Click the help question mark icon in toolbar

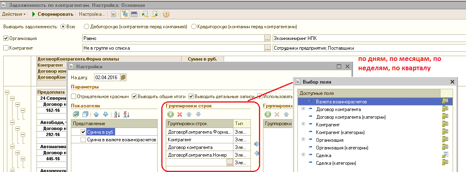point(166,14)
